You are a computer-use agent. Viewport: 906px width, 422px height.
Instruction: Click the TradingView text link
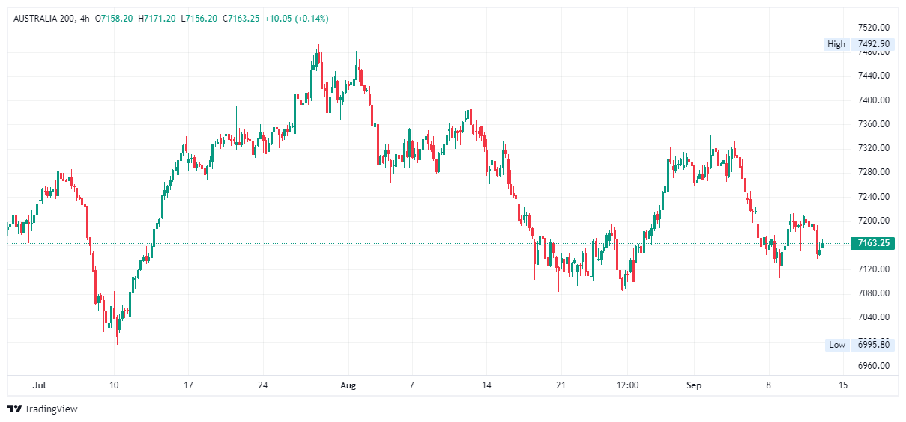pyautogui.click(x=51, y=409)
